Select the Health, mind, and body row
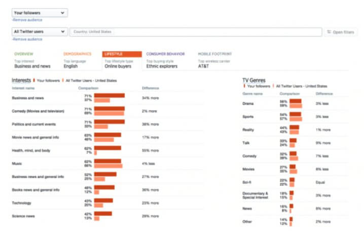Viewport: 364px width, 237px height. [x=31, y=150]
